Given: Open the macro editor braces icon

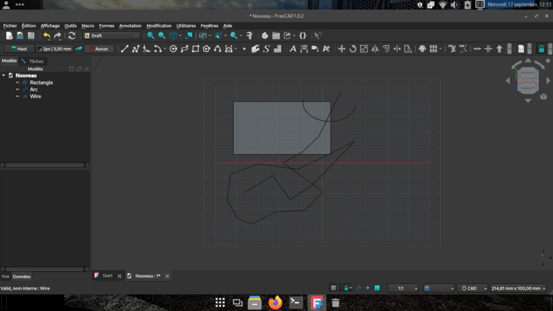Looking at the screenshot, I should coord(302,36).
